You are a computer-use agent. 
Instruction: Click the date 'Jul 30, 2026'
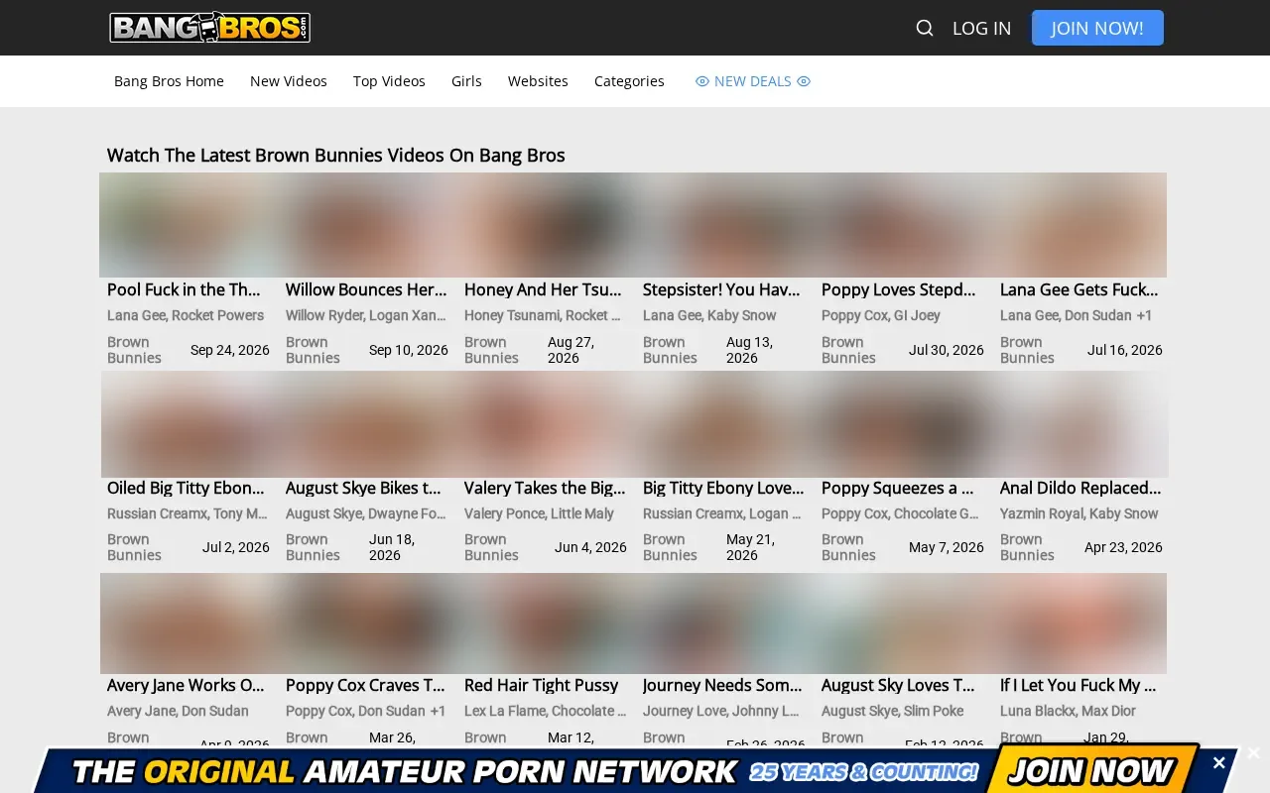tap(947, 350)
